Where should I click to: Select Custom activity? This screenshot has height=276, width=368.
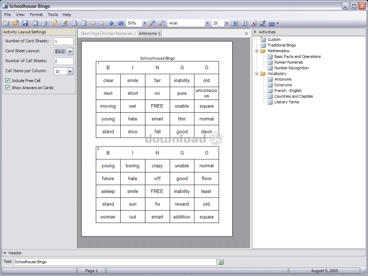tap(274, 40)
